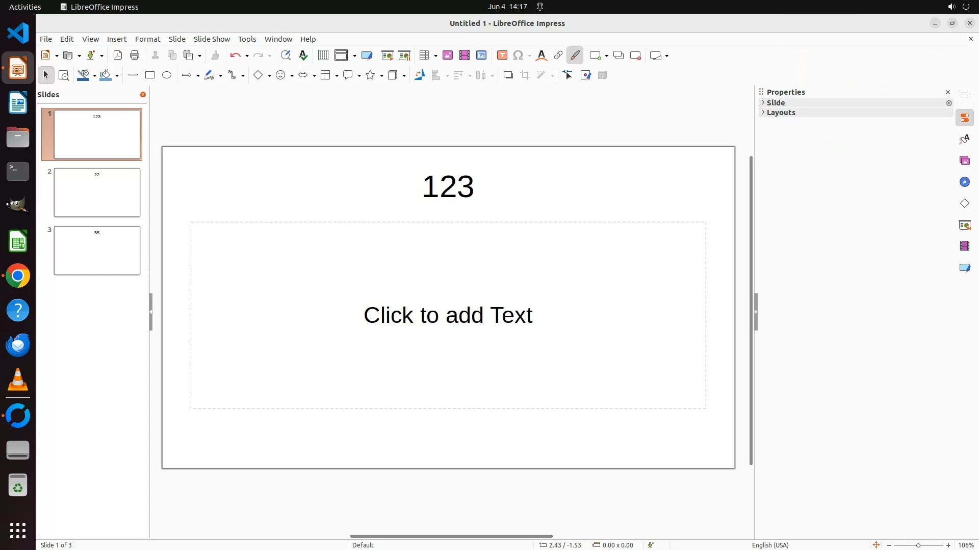
Task: Toggle the Shadow button in drawing toolbar
Action: pos(508,75)
